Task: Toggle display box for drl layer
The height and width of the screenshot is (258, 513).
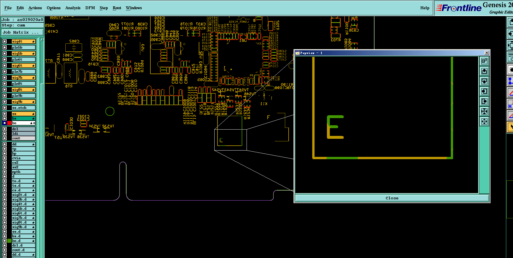Action: pos(5,129)
